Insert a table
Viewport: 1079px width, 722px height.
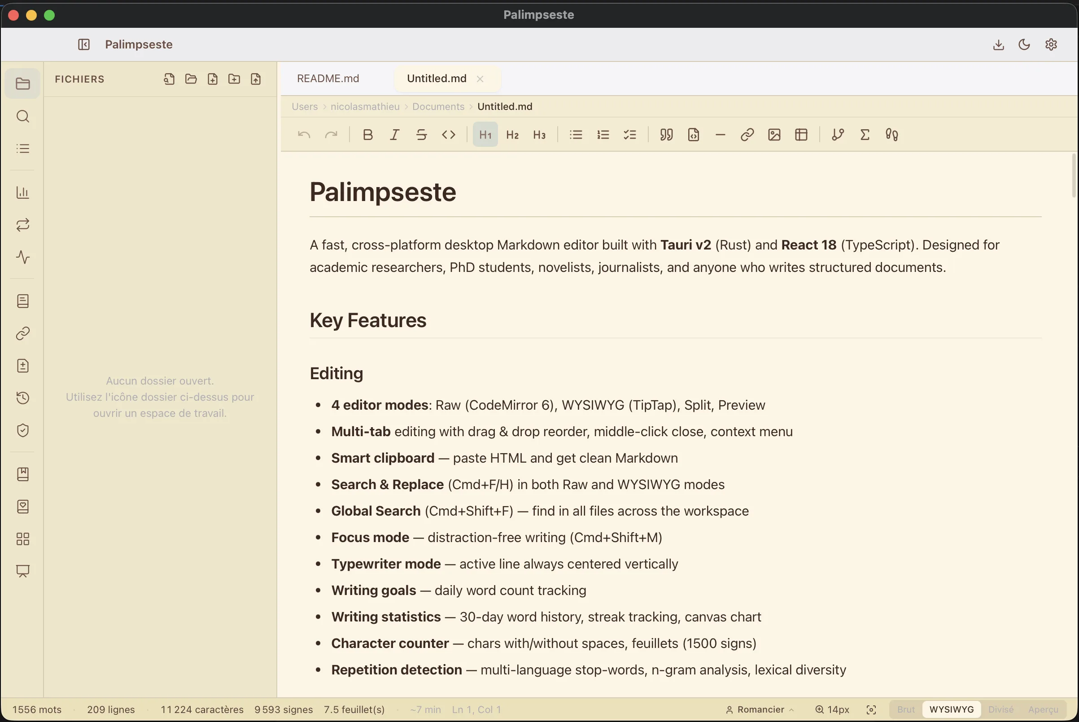(801, 135)
